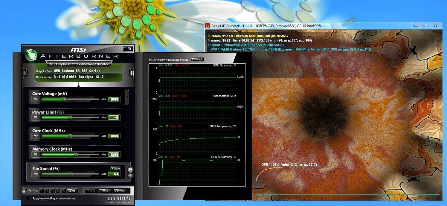Click the Fan Speed slider handle
The image size is (447, 206).
pyautogui.click(x=71, y=174)
